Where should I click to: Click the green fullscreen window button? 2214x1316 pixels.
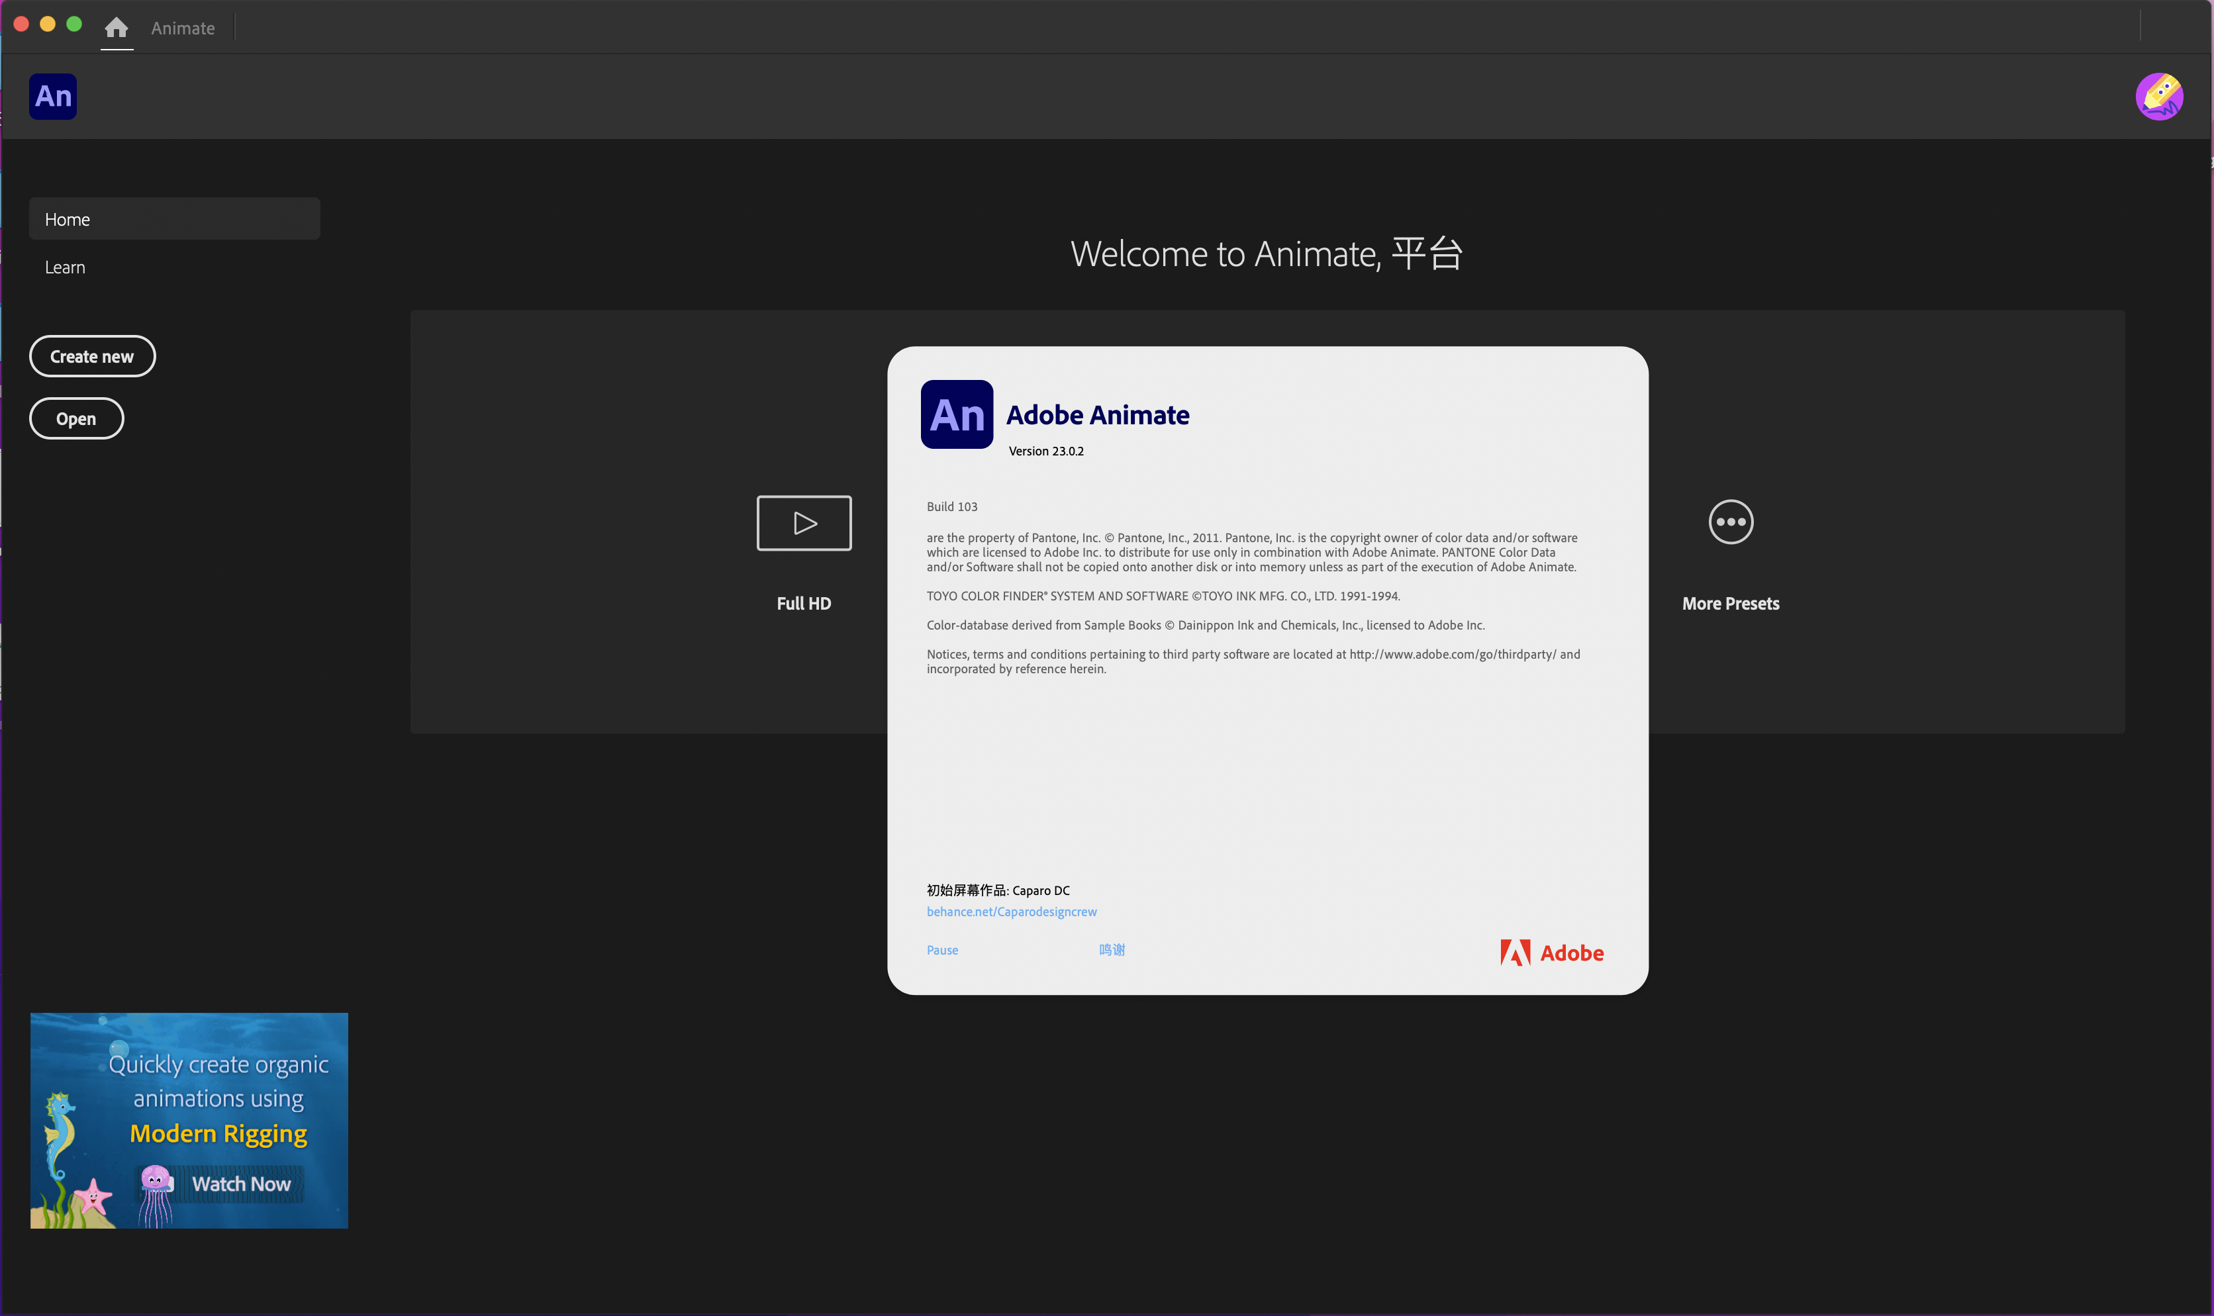click(x=74, y=24)
